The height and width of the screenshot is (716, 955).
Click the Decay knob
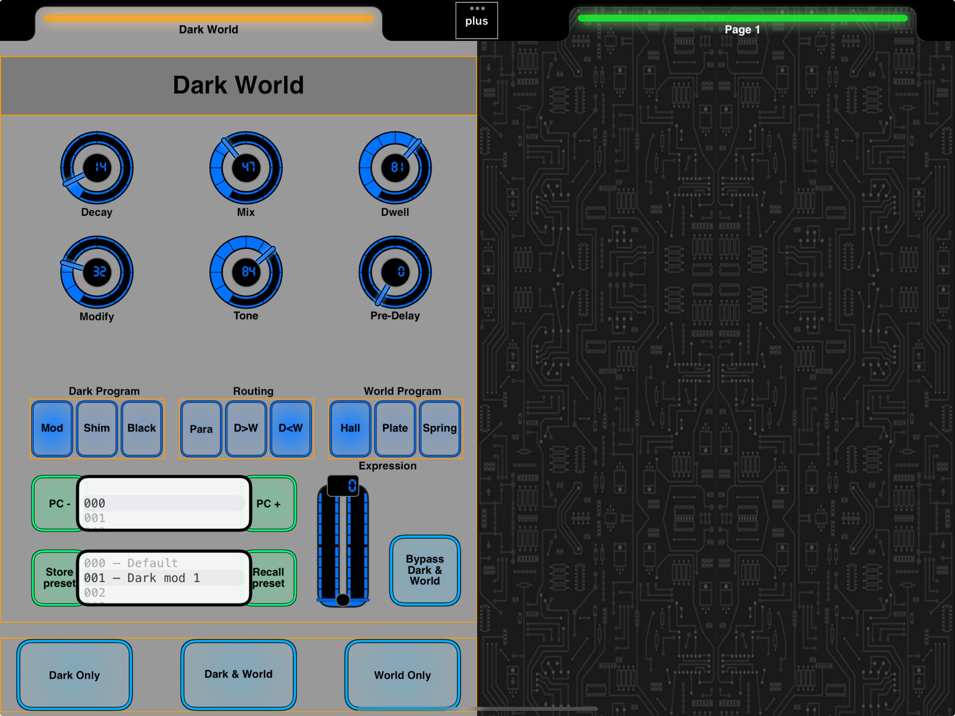(97, 167)
